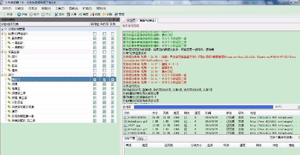The height and width of the screenshot is (155, 300).
Task: Click the 停止 stop toolbar icon
Action: [x=43, y=14]
